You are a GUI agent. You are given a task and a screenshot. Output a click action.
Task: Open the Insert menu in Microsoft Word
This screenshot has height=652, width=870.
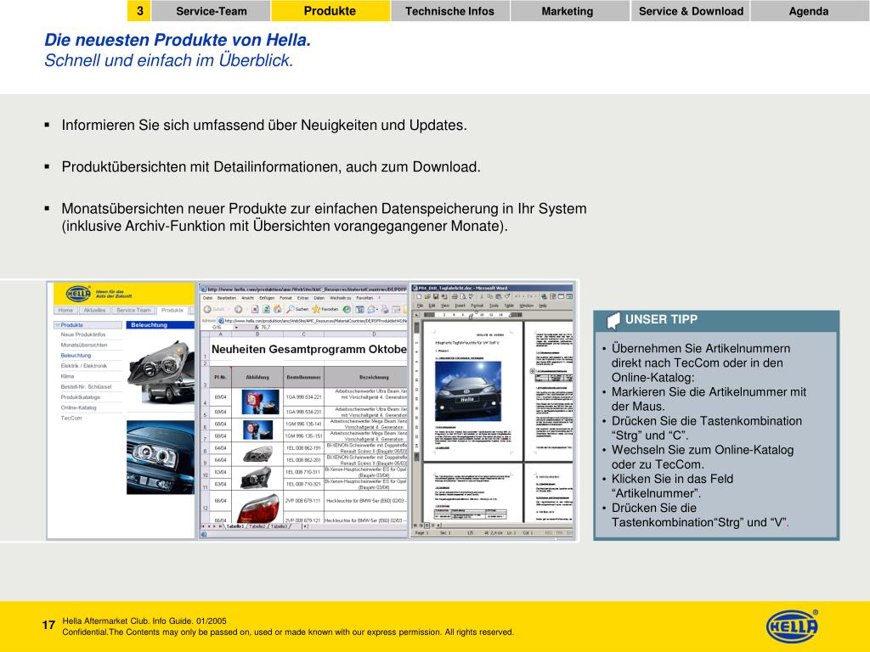pyautogui.click(x=460, y=306)
